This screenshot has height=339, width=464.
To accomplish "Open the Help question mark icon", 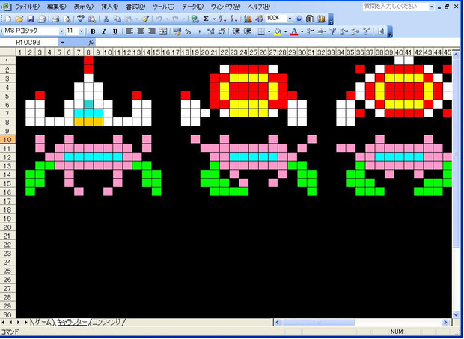I will pyautogui.click(x=299, y=19).
